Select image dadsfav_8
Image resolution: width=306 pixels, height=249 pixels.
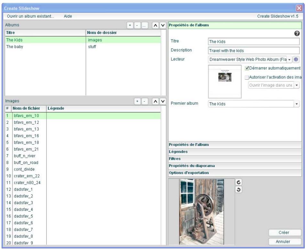coord(83,236)
